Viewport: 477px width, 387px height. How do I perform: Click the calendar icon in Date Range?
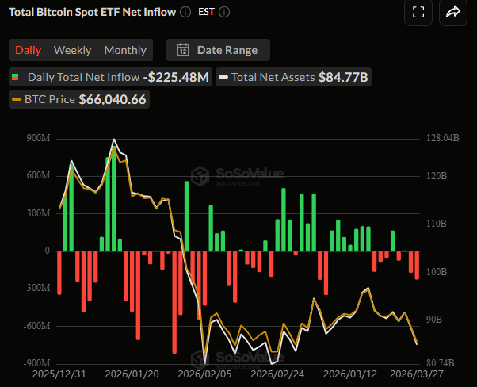tap(183, 50)
